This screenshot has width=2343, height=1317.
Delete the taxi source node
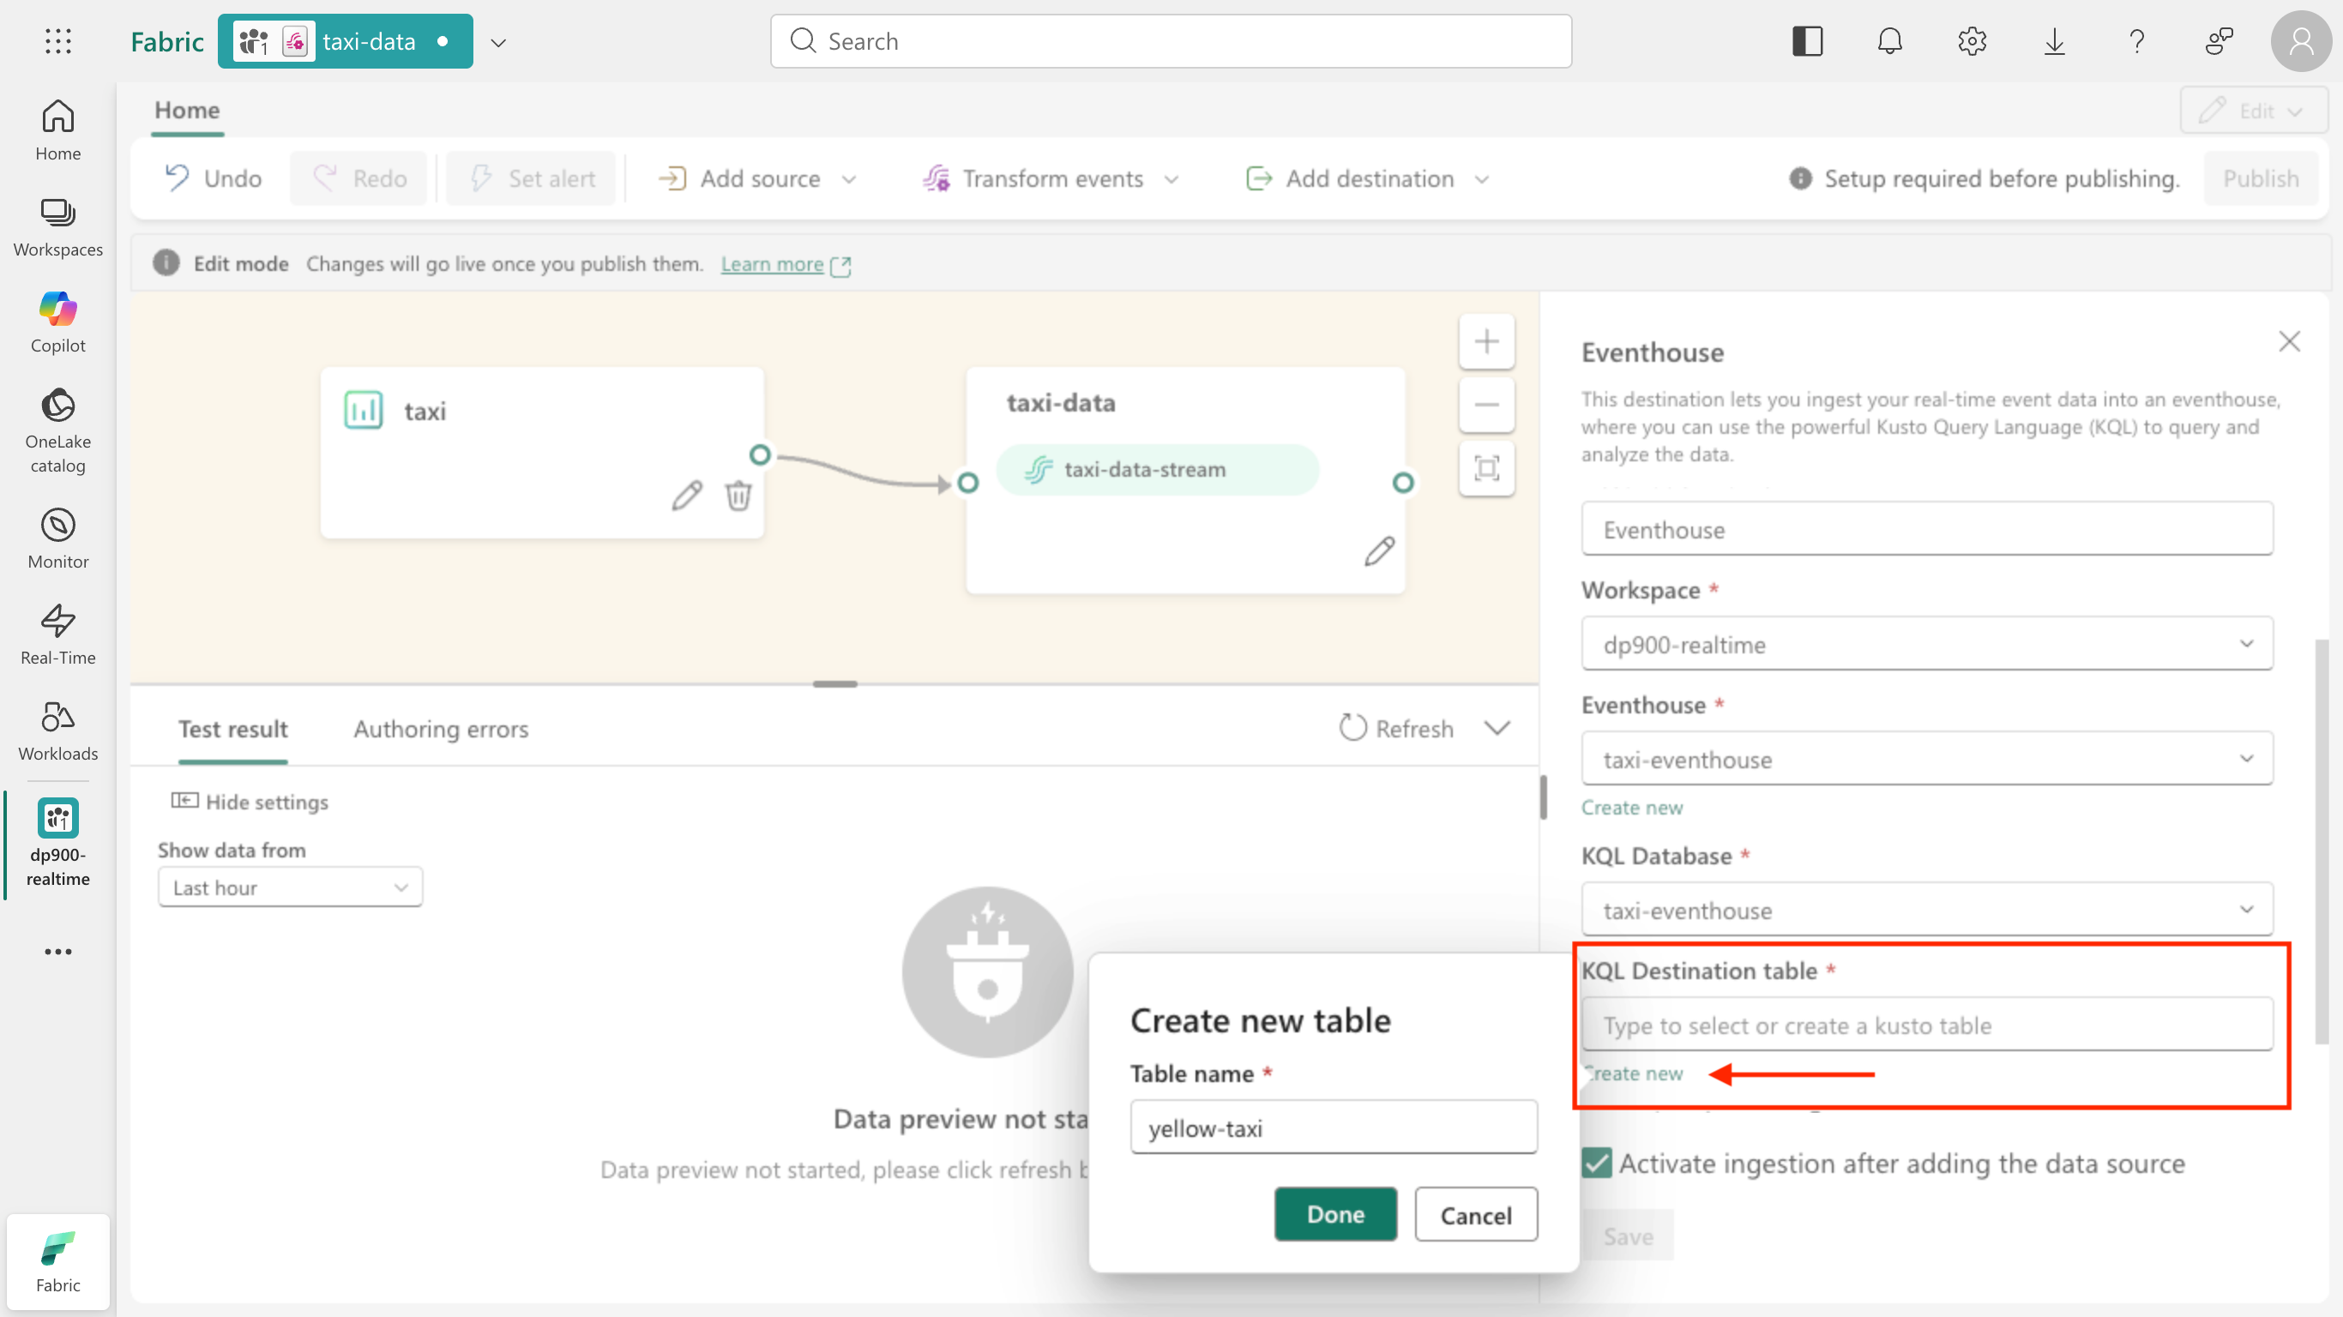pos(738,496)
